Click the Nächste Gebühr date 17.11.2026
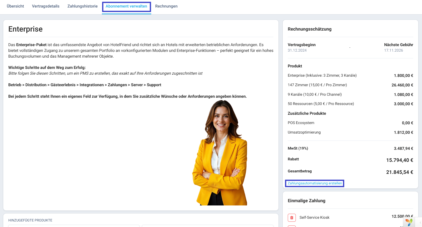Screen dimensions: 422x227 (x=394, y=50)
